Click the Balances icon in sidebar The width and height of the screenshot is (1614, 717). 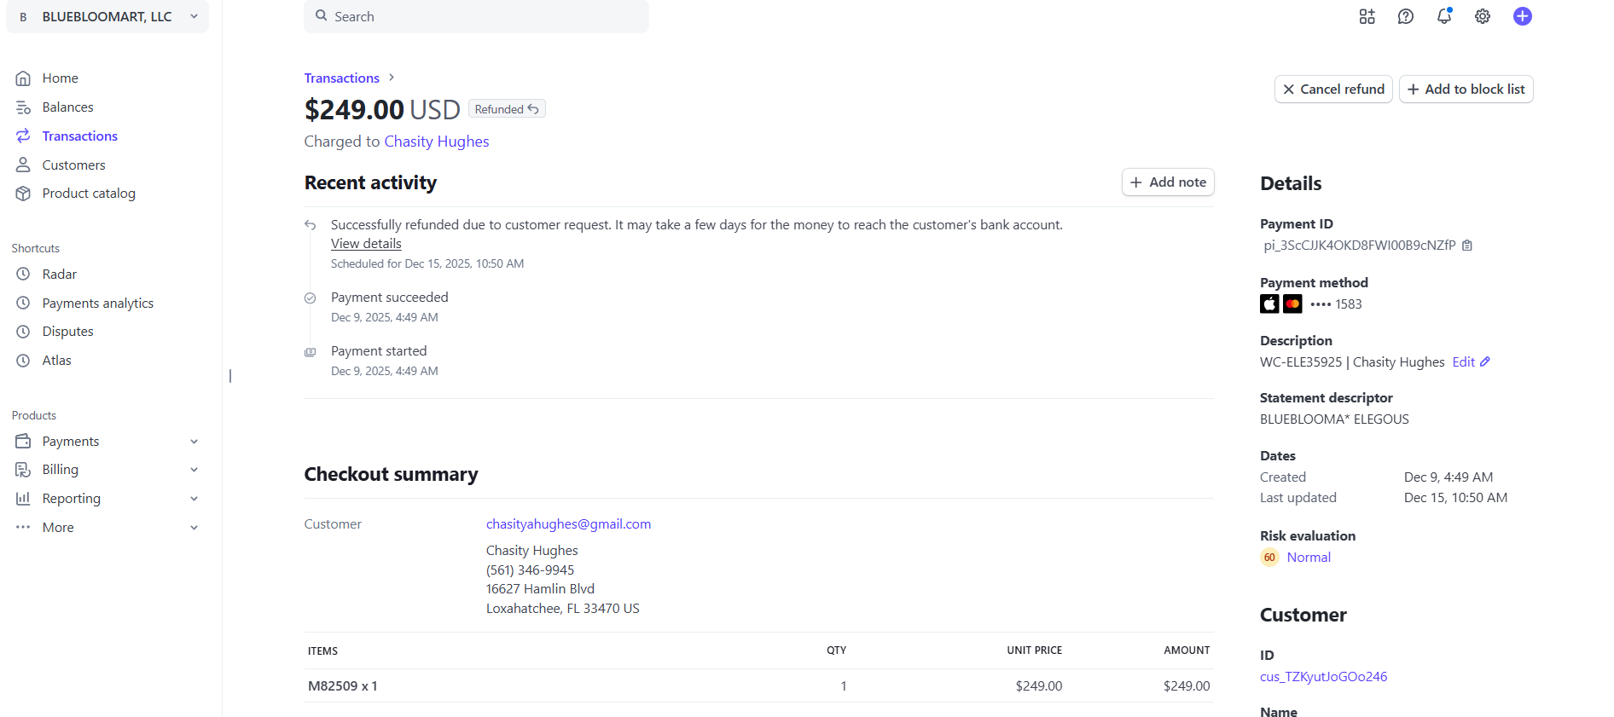pyautogui.click(x=23, y=107)
